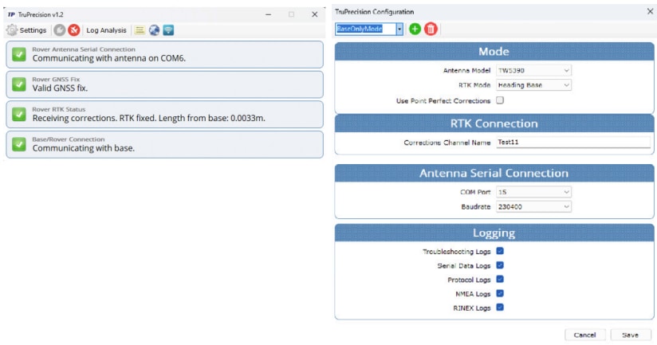This screenshot has width=657, height=345.
Task: Open the Log Analysis menu
Action: coord(106,30)
